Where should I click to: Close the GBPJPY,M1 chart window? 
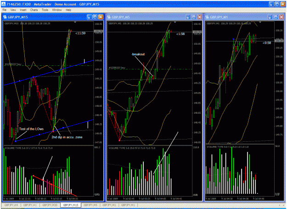(x=281, y=17)
